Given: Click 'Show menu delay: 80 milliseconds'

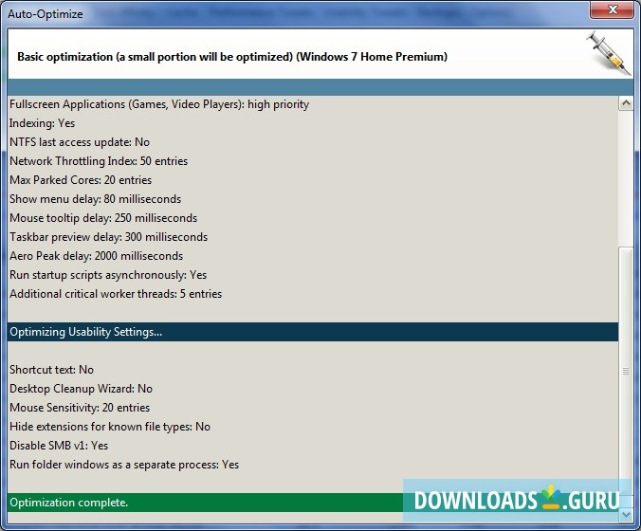Looking at the screenshot, I should pos(95,199).
